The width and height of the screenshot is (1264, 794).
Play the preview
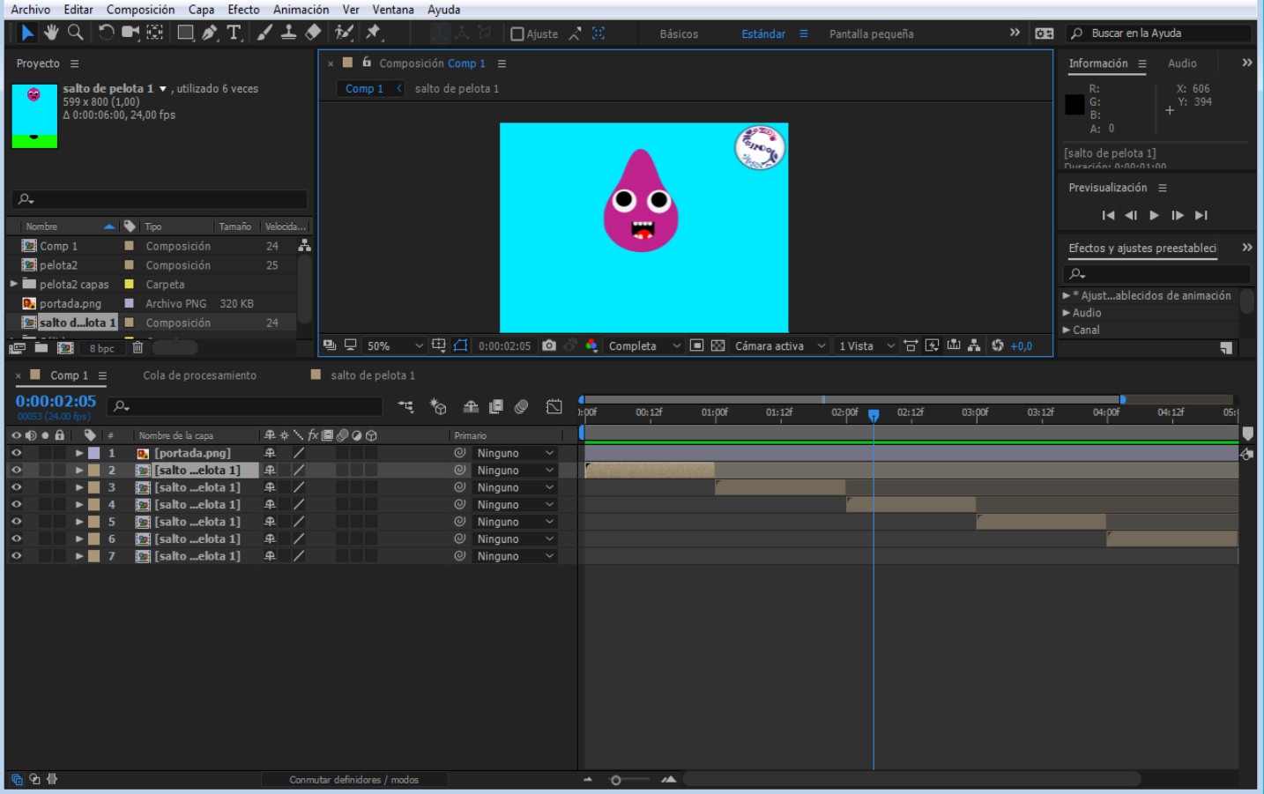(x=1154, y=215)
